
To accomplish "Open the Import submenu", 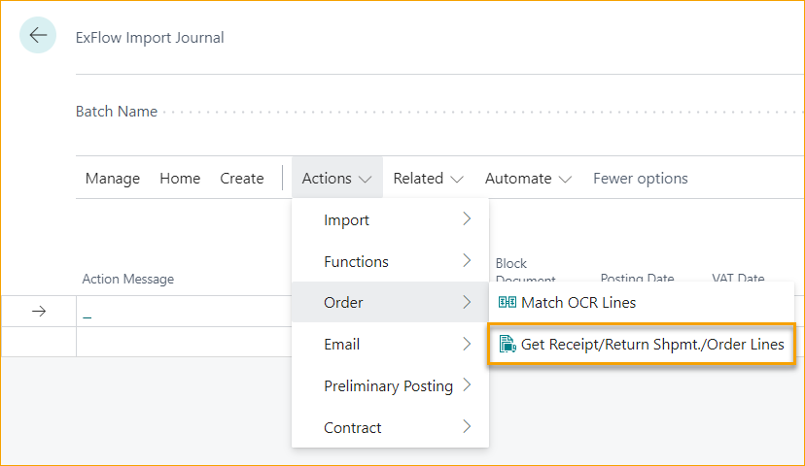I will click(390, 220).
